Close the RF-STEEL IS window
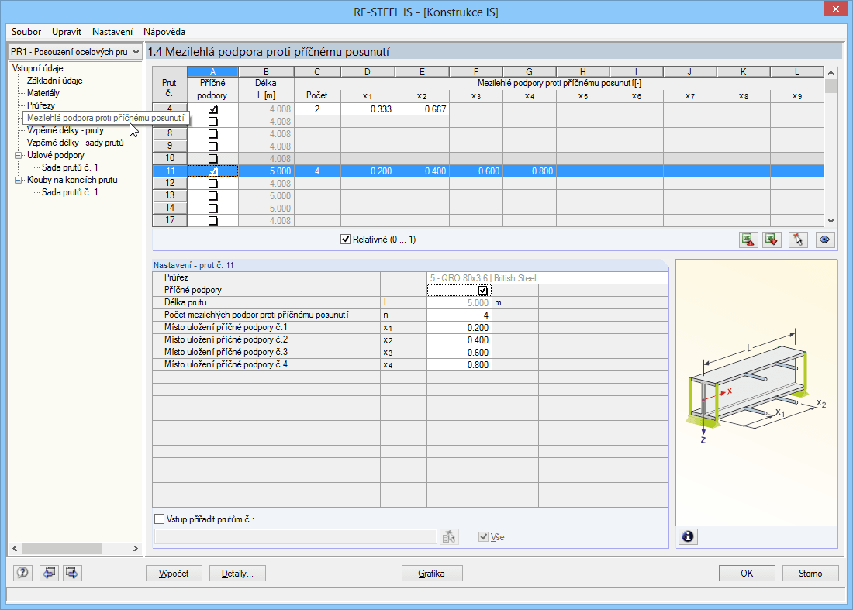 [836, 9]
